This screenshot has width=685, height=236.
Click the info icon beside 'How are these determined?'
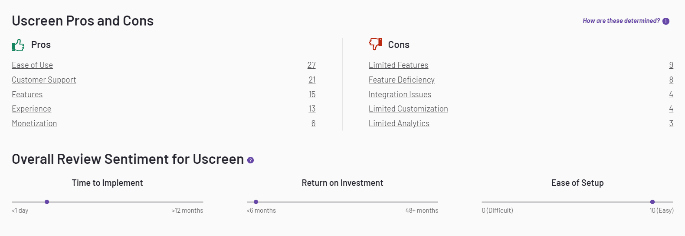tap(666, 21)
